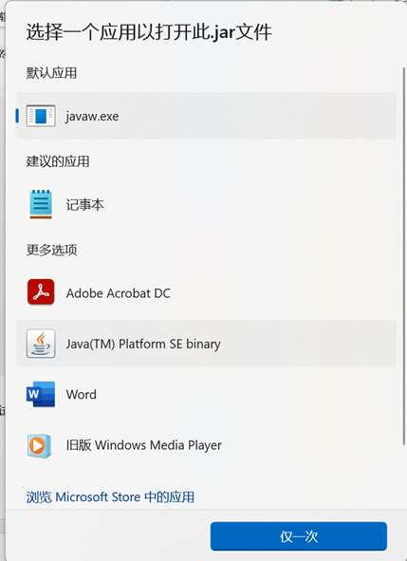Click the Notepad (记事本) icon
Image resolution: width=407 pixels, height=561 pixels.
point(41,204)
